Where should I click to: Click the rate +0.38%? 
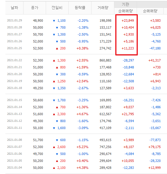[x=82, y=48]
